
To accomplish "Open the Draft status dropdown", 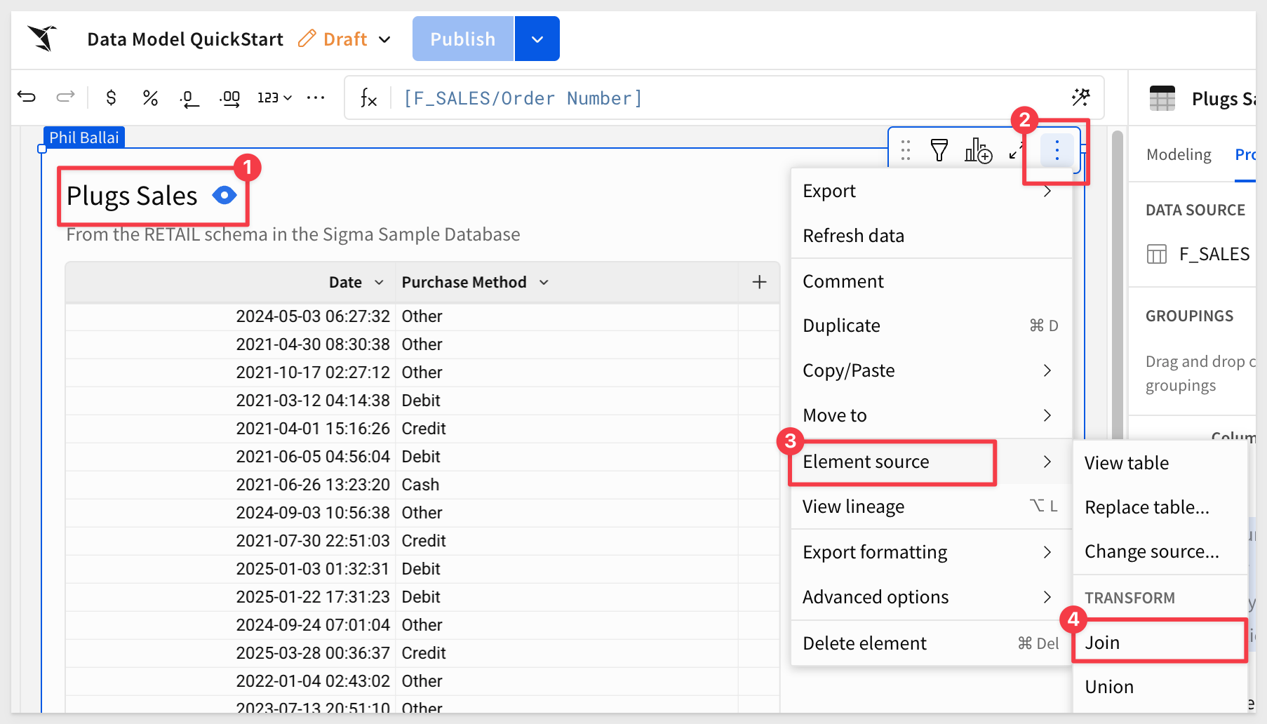I will point(384,39).
